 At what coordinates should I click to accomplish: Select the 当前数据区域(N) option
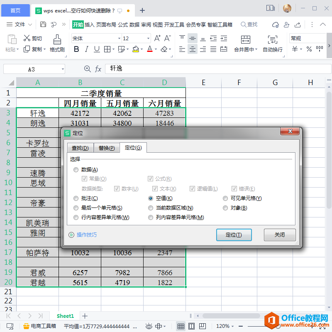point(151,208)
